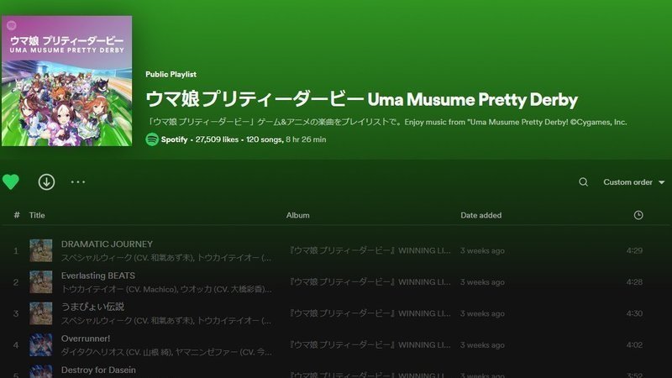Toggle the green heart like button
The height and width of the screenshot is (378, 672).
tap(10, 181)
